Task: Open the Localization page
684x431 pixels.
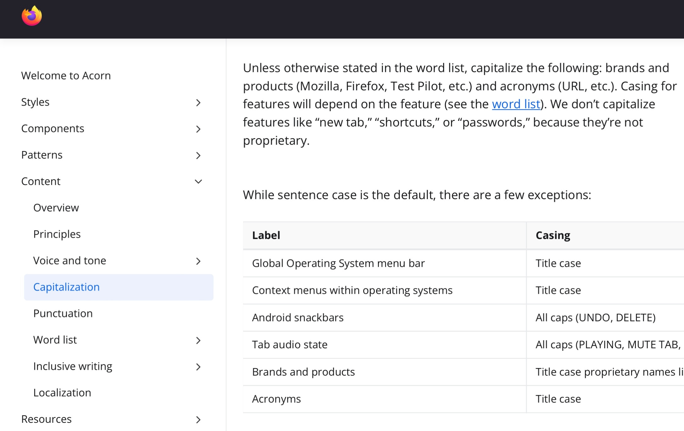Action: 62,393
